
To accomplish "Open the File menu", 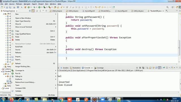I will (2, 4).
